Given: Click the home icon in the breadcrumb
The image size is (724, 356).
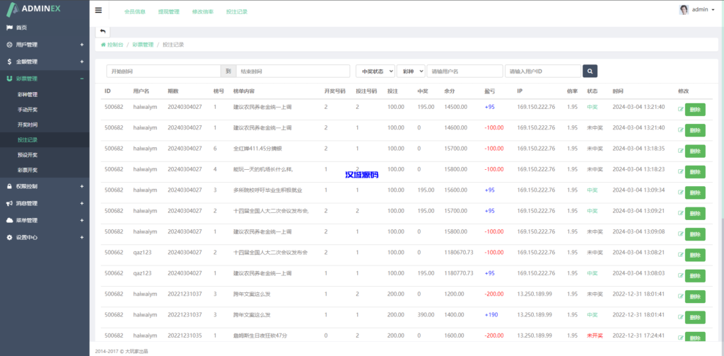Looking at the screenshot, I should [x=103, y=45].
